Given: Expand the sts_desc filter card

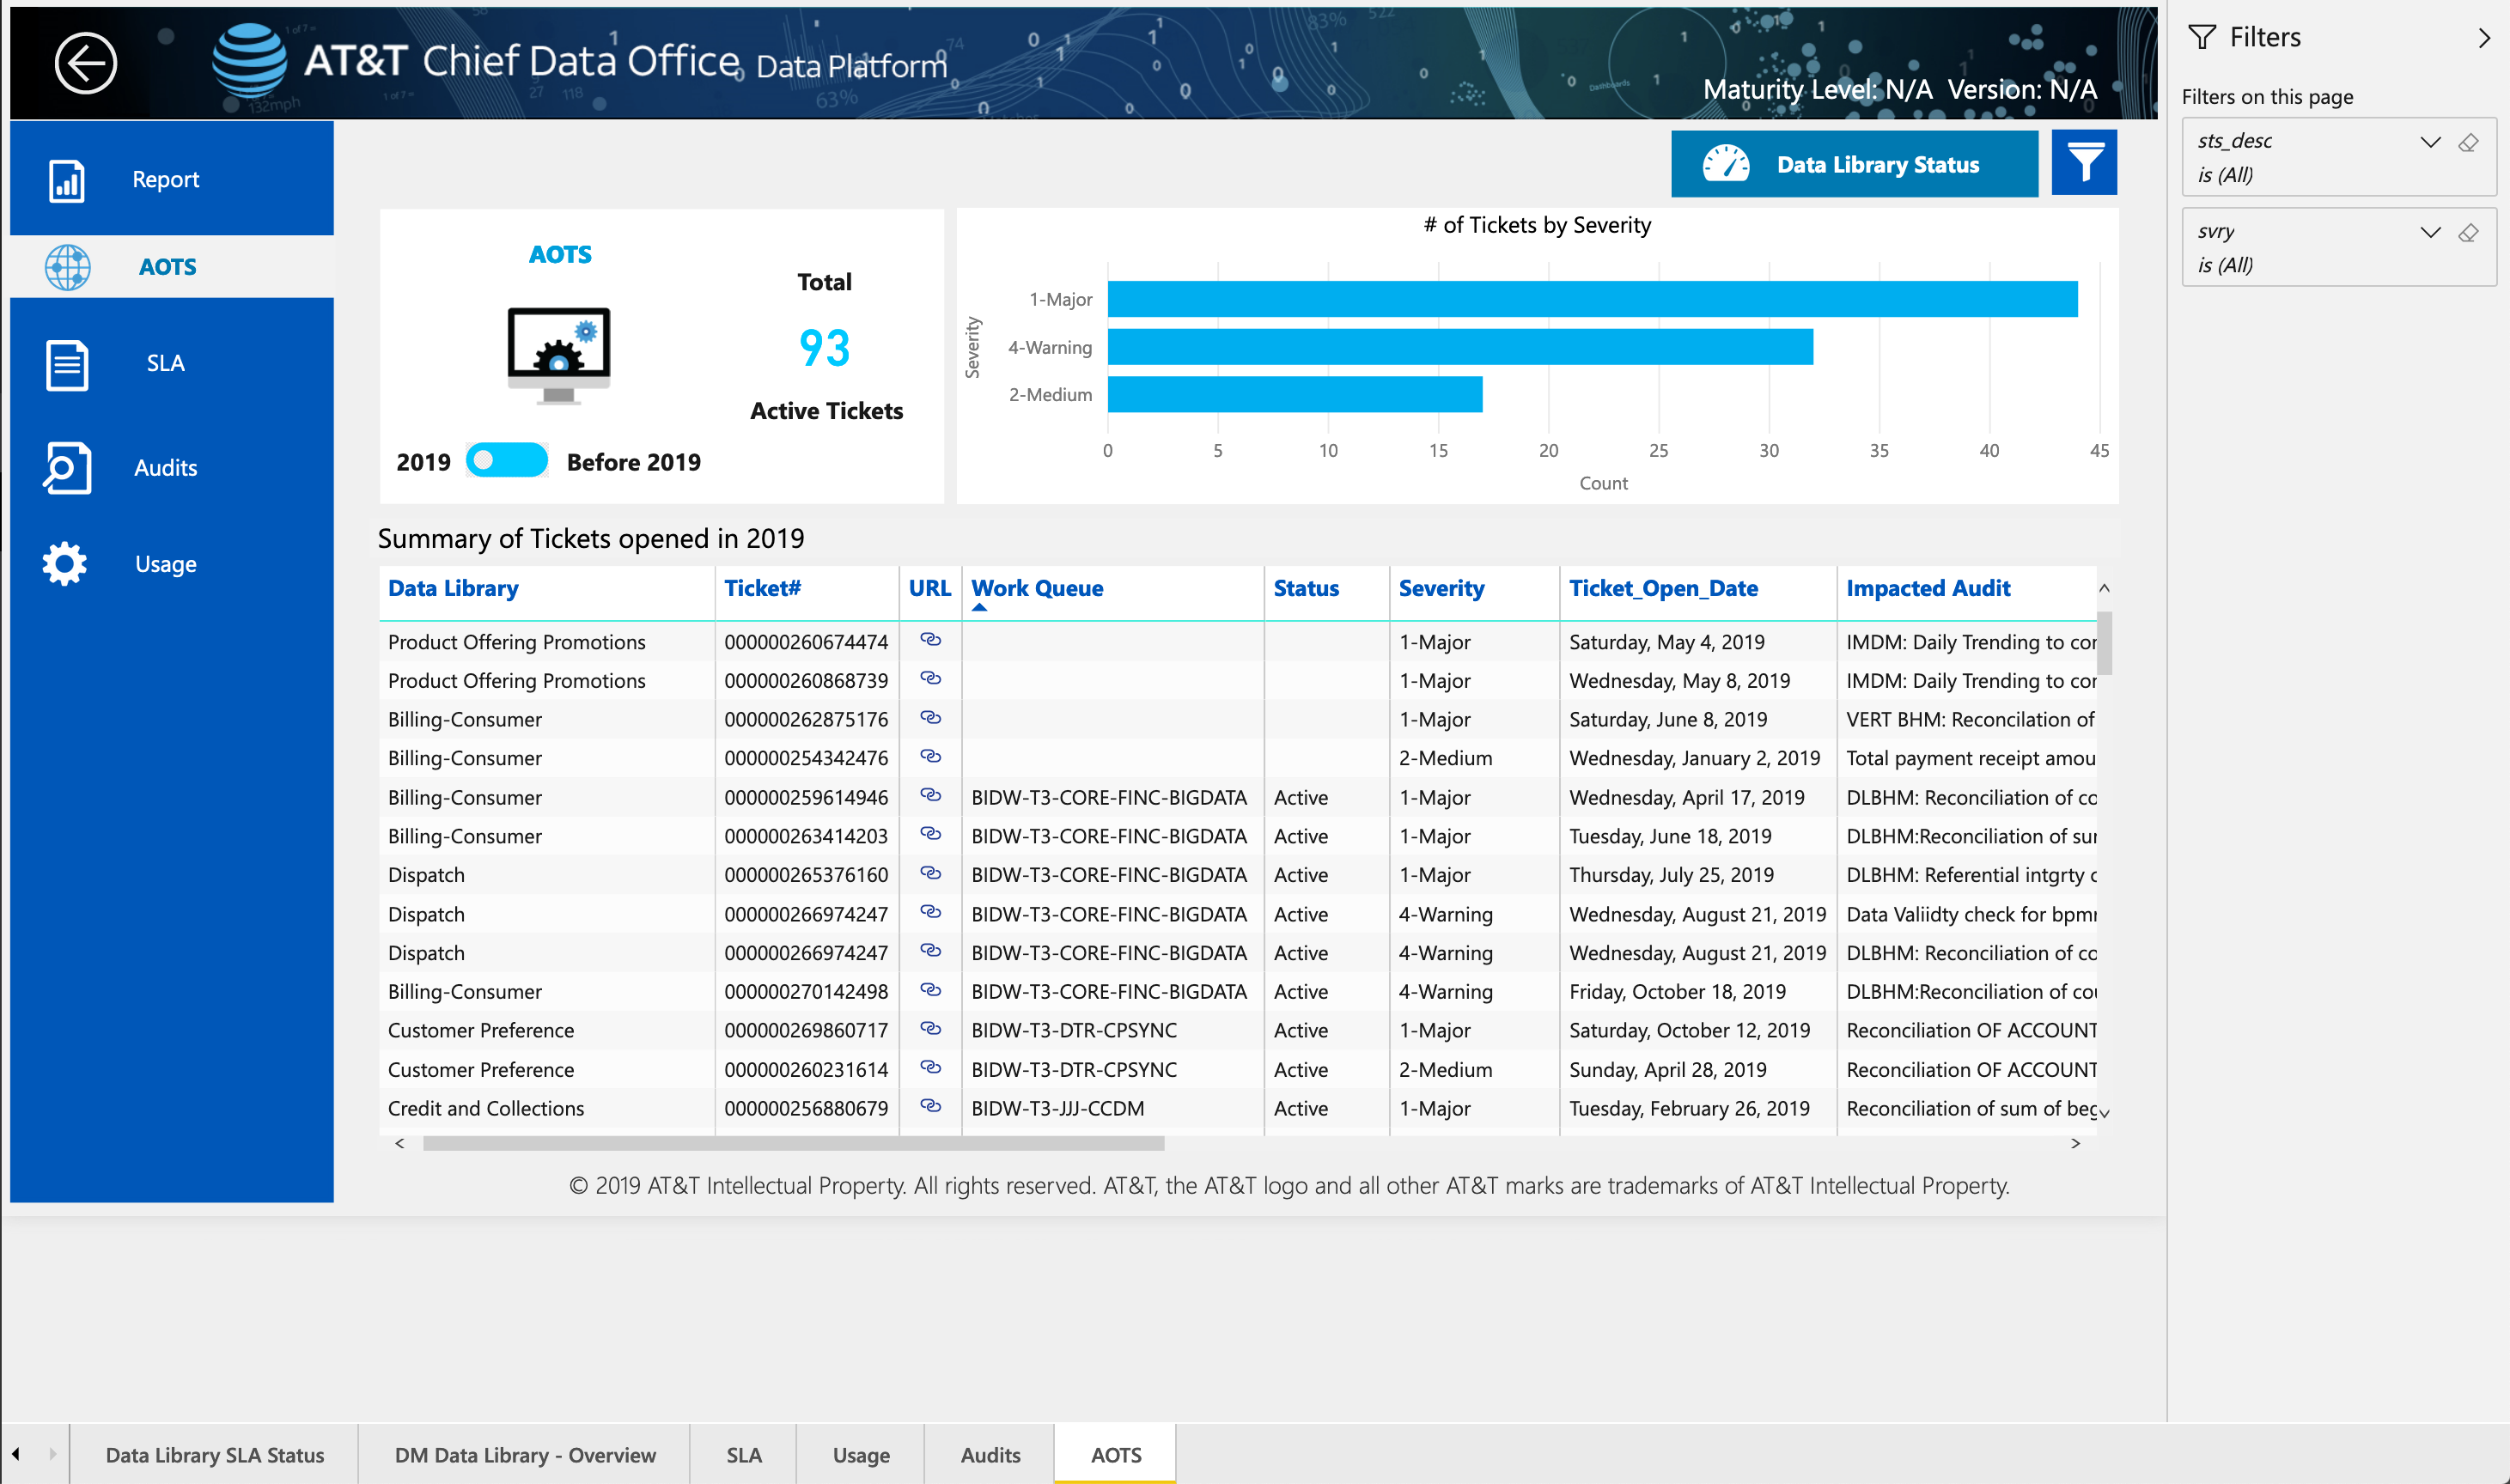Looking at the screenshot, I should (x=2430, y=142).
